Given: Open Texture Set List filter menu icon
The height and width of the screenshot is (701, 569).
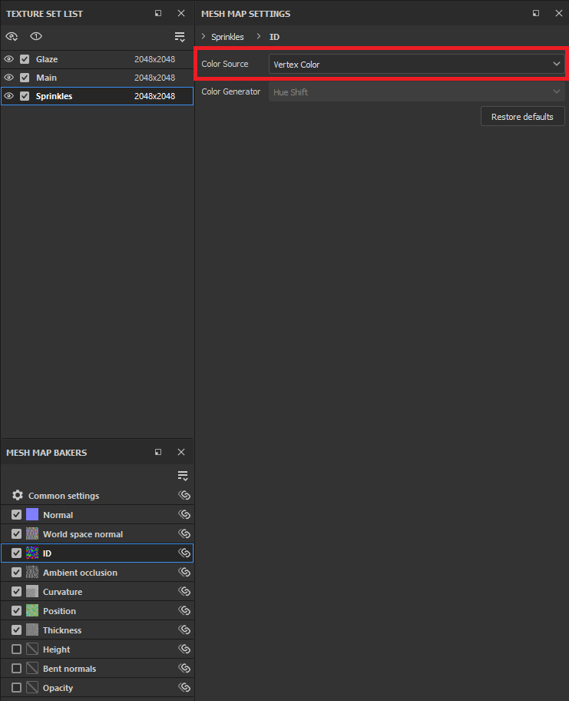Looking at the screenshot, I should click(x=180, y=37).
